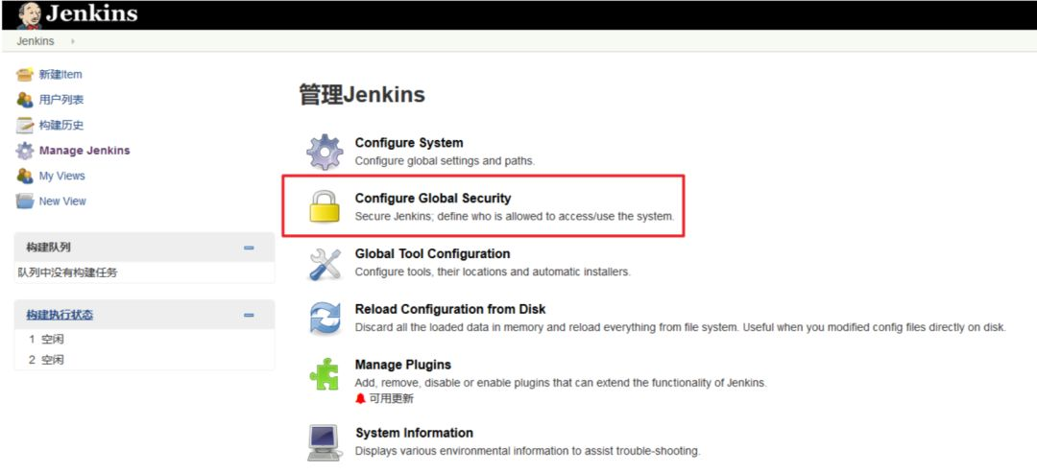Click the Jenkins butler logo icon
Image resolution: width=1037 pixels, height=473 pixels.
coord(29,15)
